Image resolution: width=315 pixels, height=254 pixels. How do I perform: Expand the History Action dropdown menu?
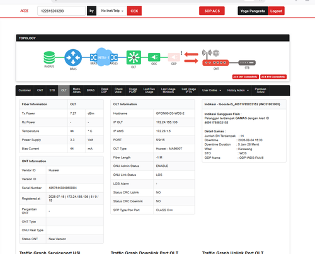(238, 90)
